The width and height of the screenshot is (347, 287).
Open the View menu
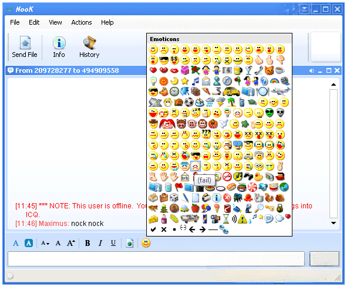pos(55,22)
